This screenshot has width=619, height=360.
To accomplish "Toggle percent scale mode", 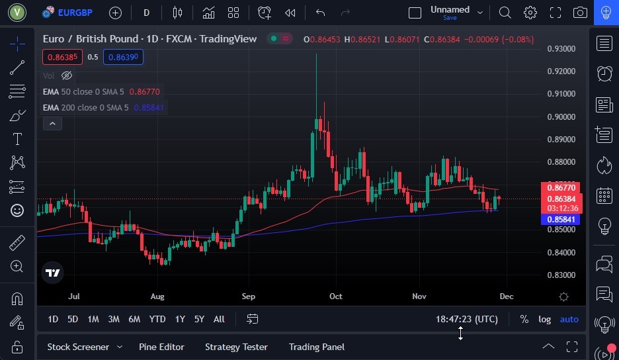I will 524,319.
